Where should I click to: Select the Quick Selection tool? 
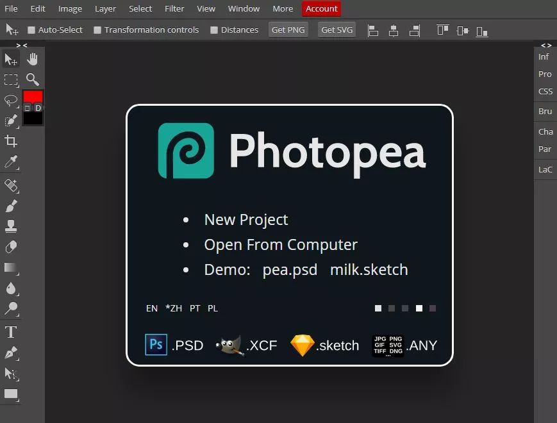tap(11, 120)
